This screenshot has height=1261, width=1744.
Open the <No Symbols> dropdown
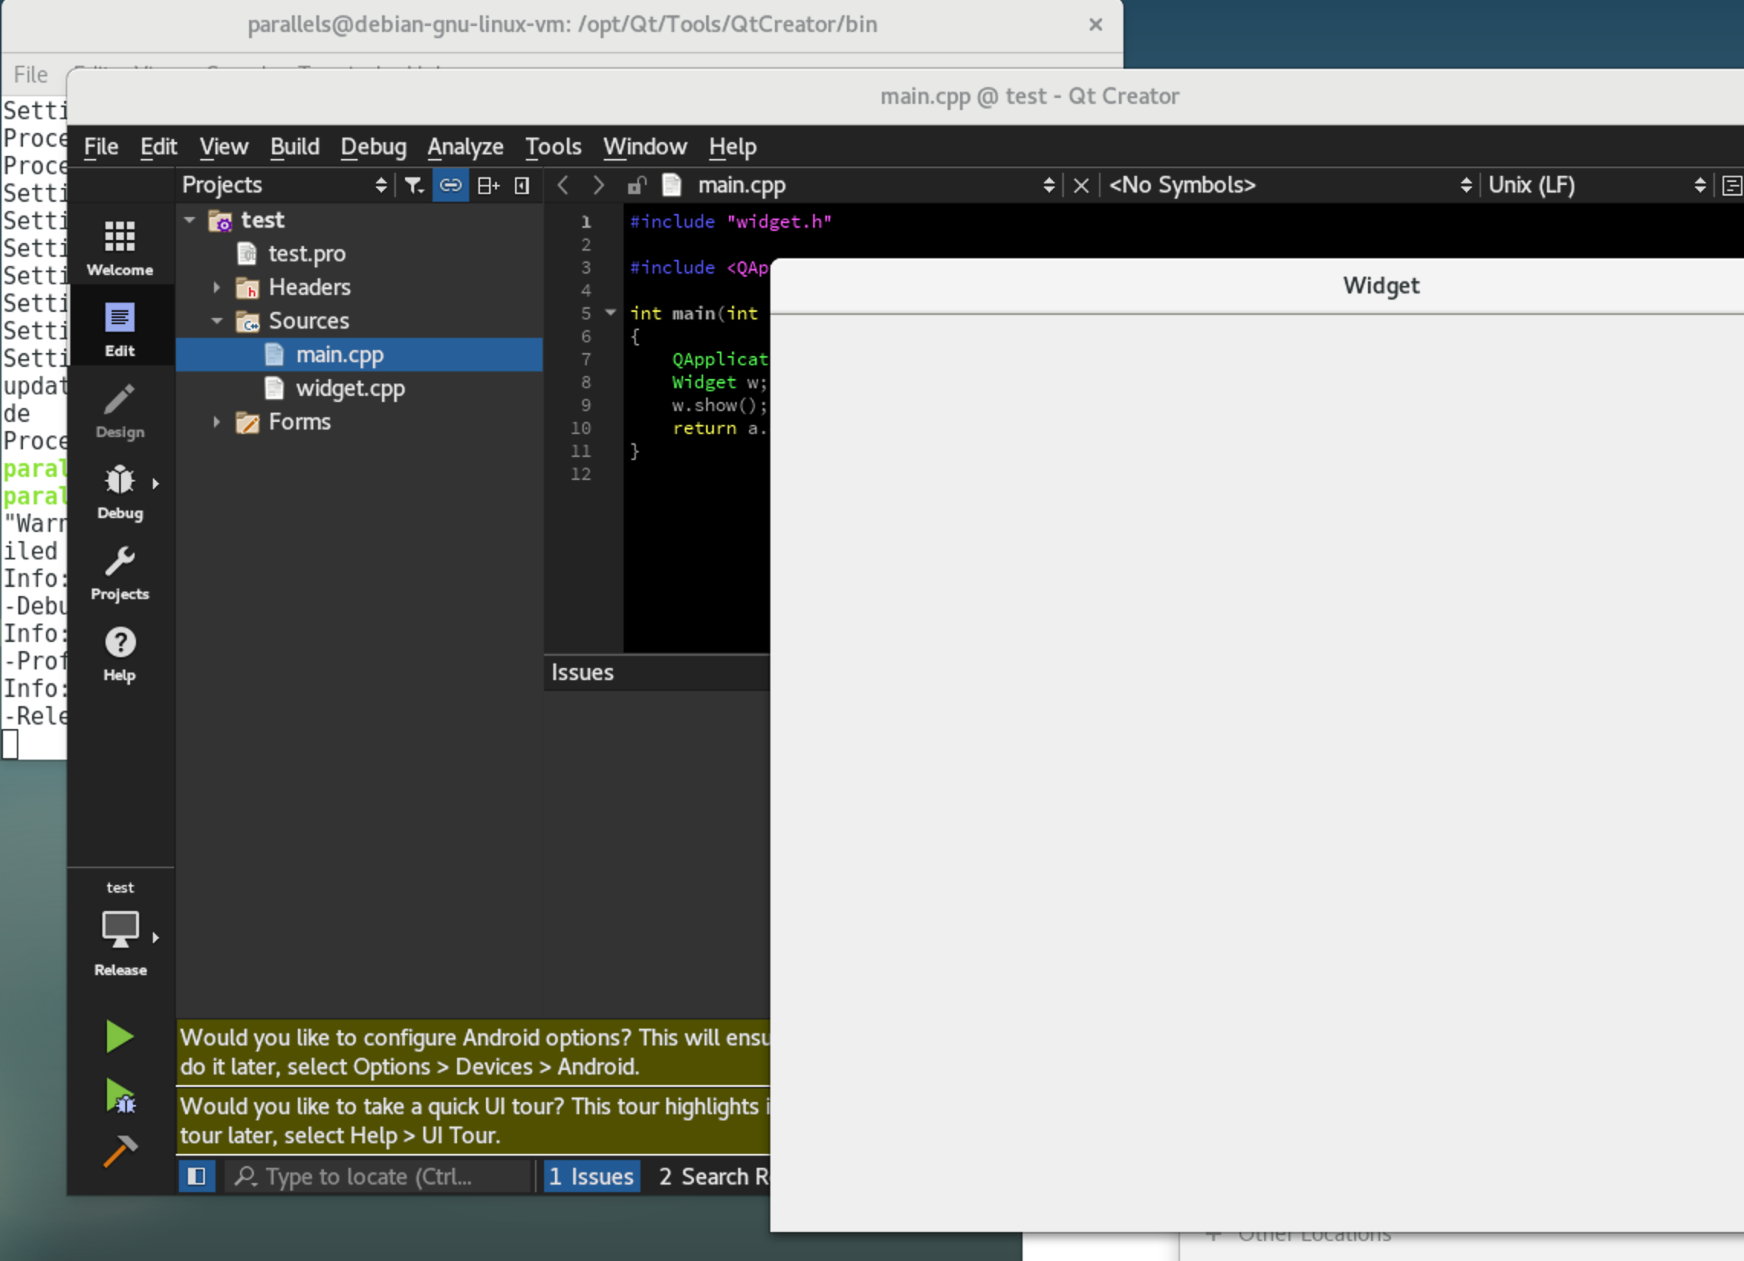(x=1185, y=184)
